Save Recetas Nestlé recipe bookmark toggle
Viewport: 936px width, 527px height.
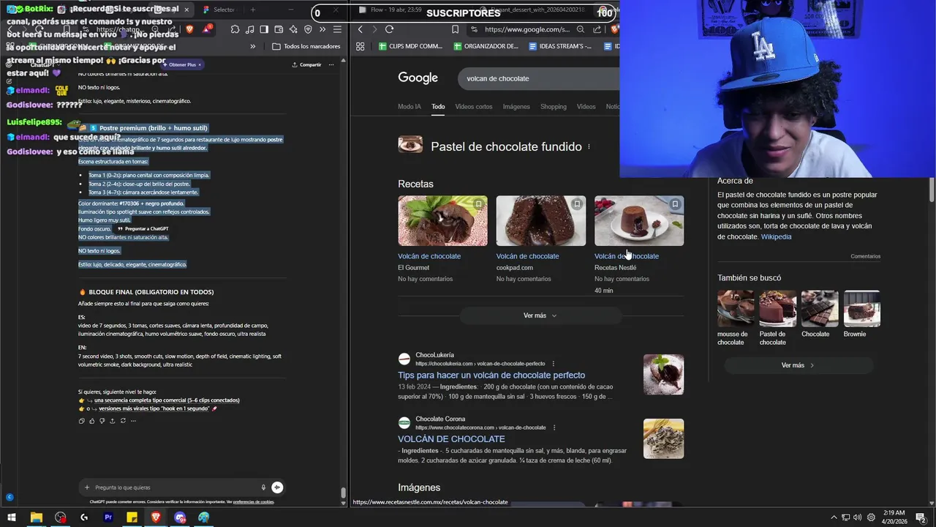pos(675,204)
